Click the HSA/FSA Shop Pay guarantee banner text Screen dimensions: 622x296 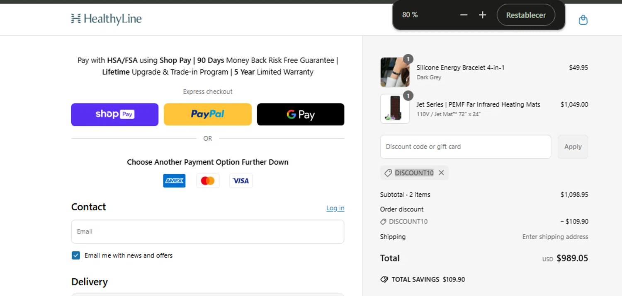click(x=208, y=66)
